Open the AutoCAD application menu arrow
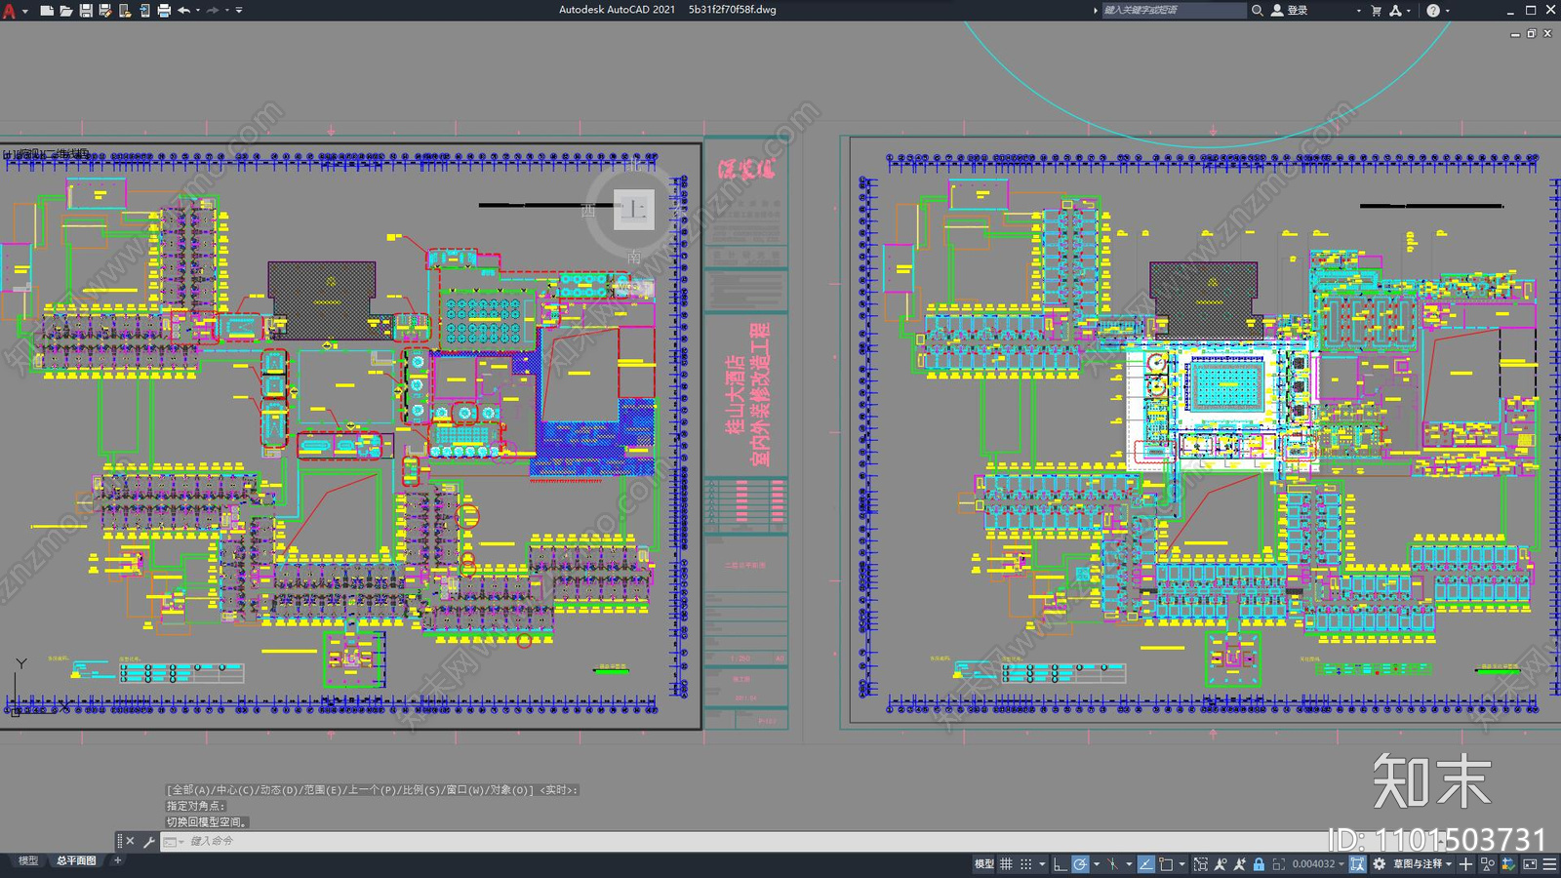Screen dimensions: 1561x878 point(24,11)
